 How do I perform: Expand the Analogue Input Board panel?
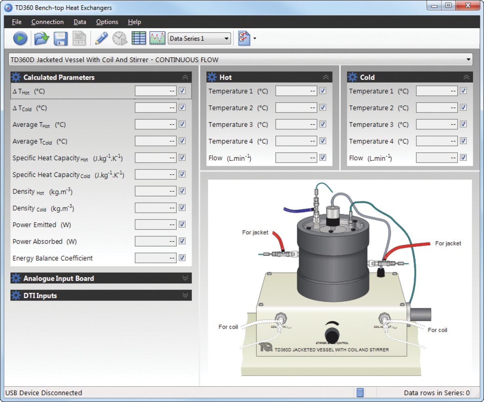(x=185, y=278)
